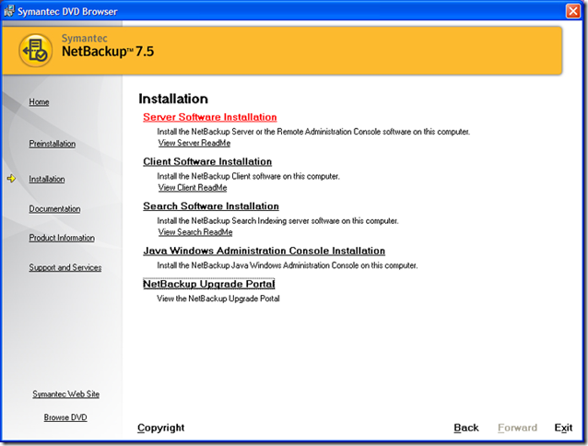
Task: Open Product Information in sidebar
Action: 62,238
